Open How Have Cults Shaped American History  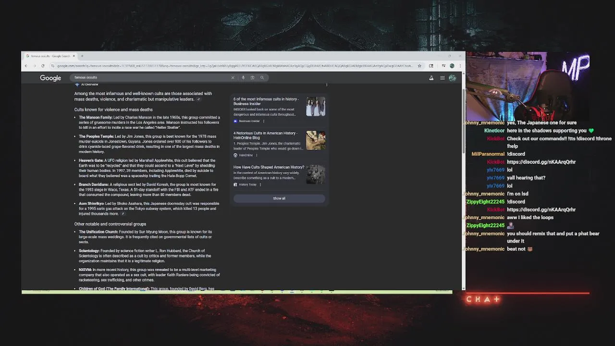269,167
